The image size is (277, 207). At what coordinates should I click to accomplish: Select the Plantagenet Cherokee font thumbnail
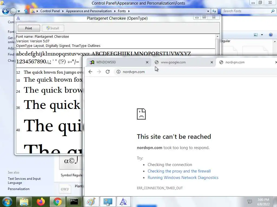point(65,189)
